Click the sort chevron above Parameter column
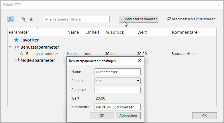The height and width of the screenshot is (123, 224). click(37, 29)
